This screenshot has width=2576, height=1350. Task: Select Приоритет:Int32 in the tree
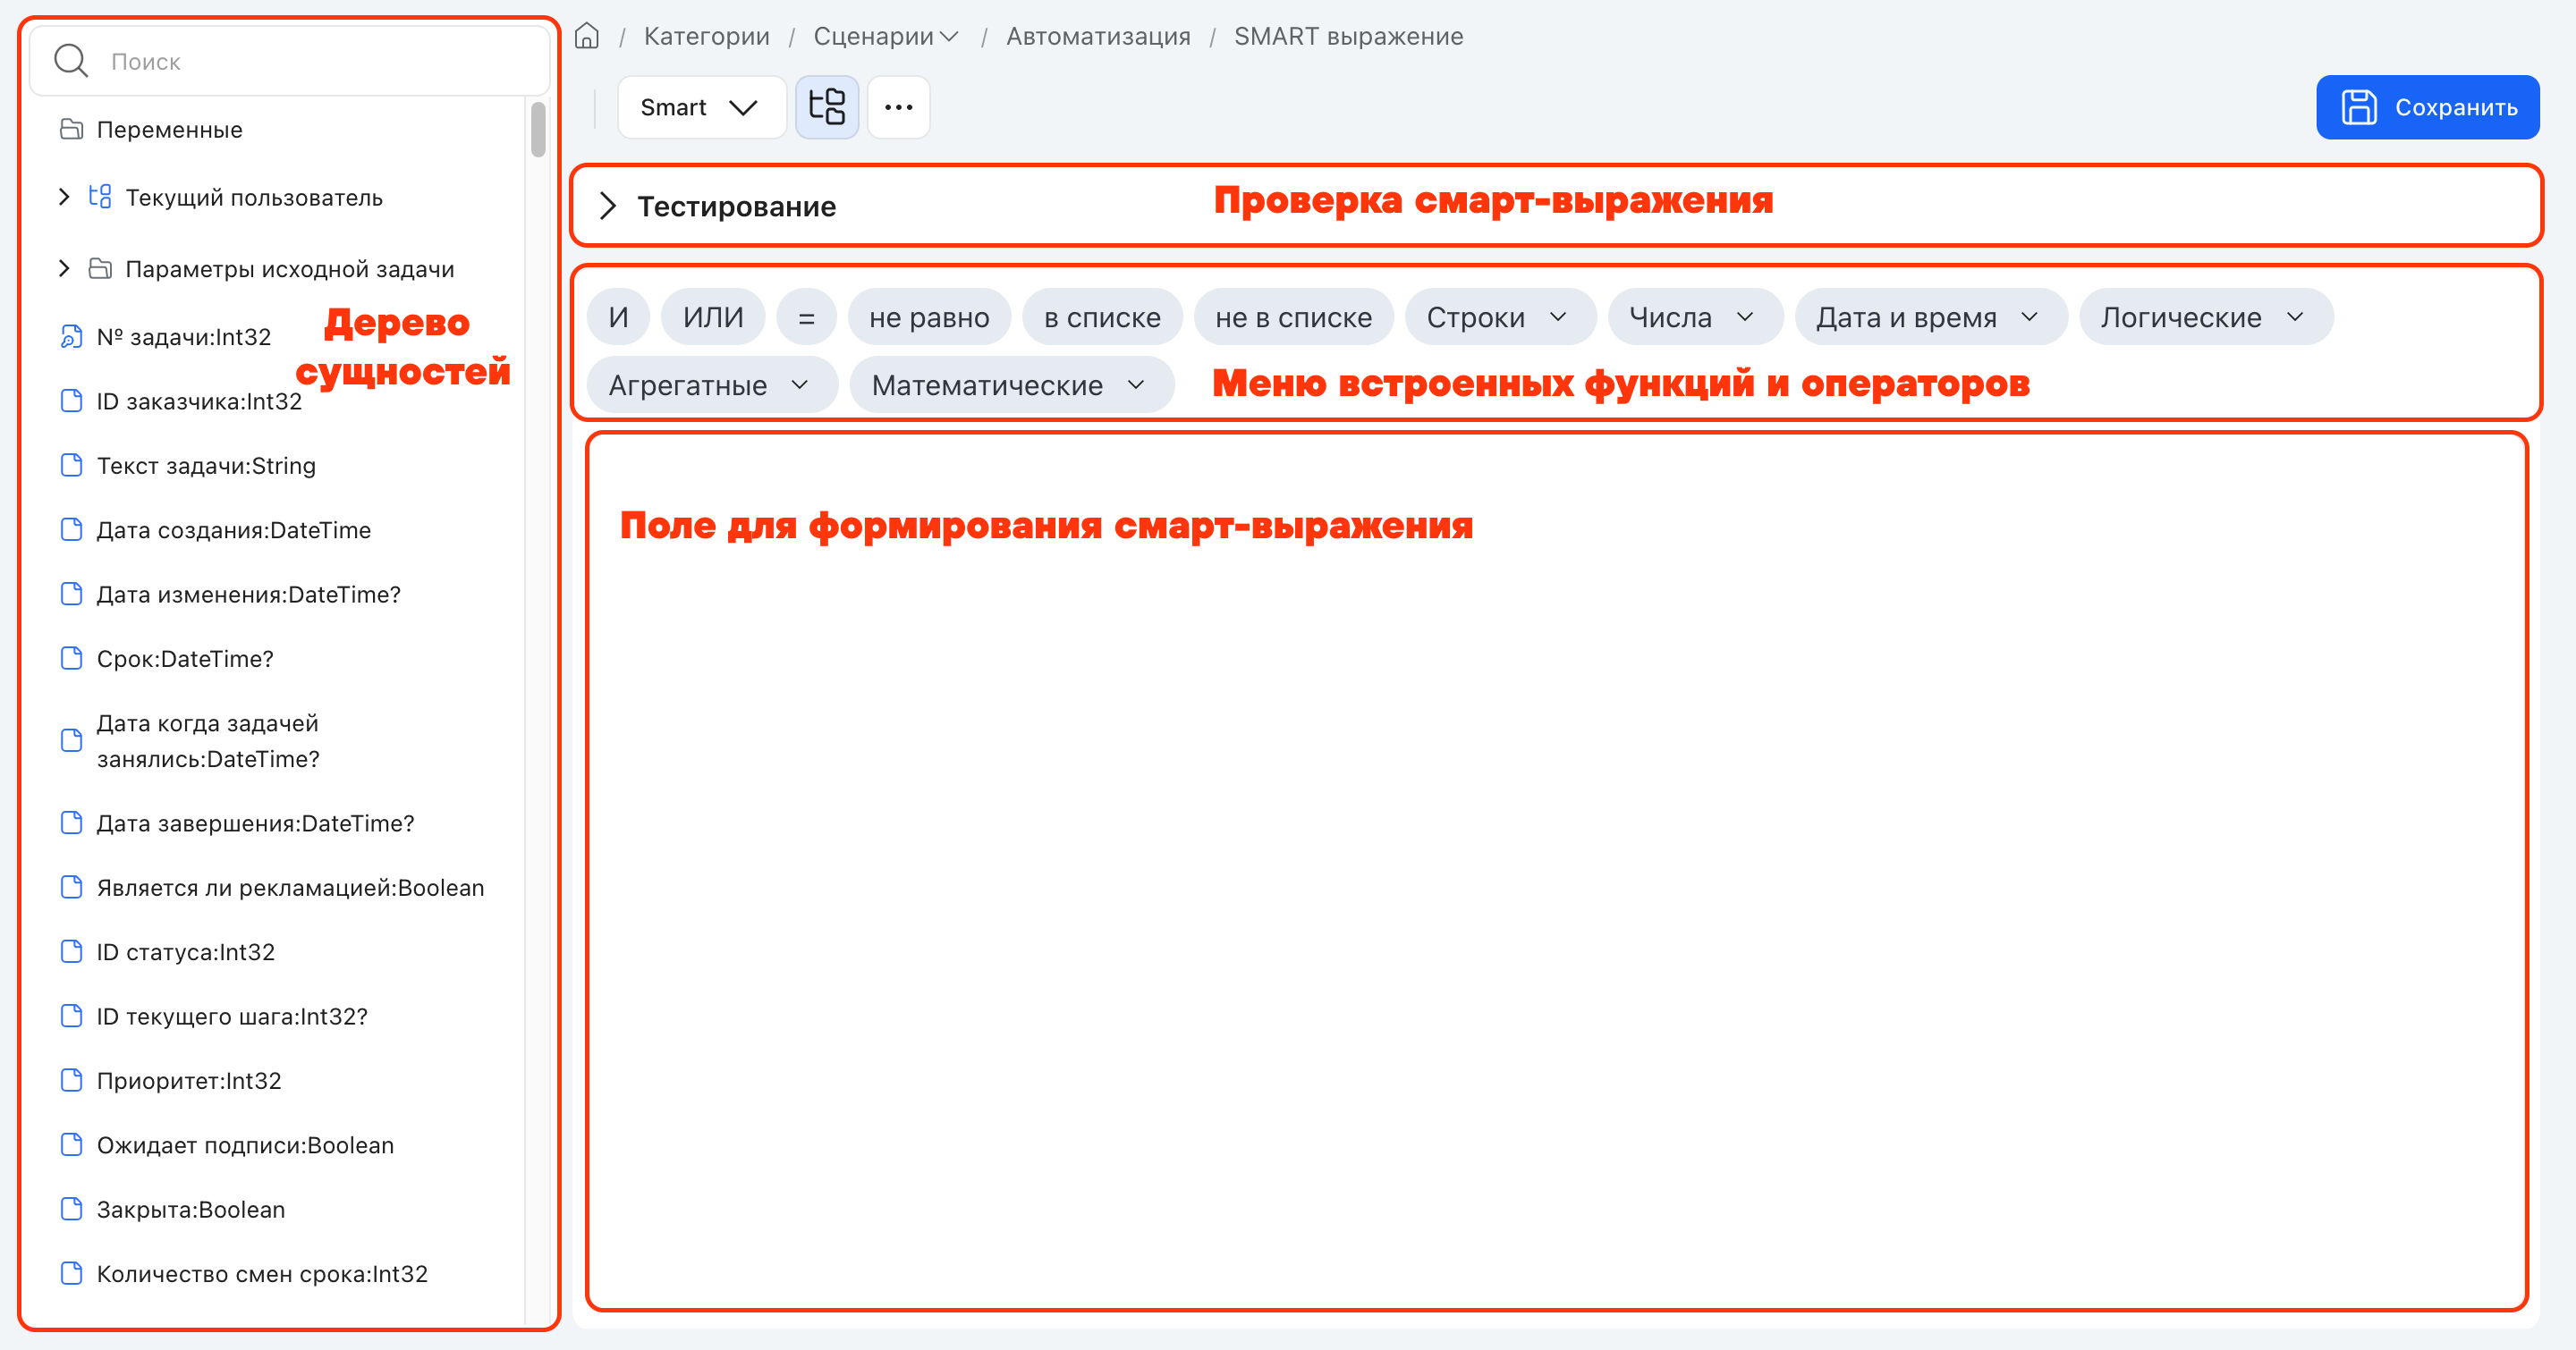coord(189,1080)
